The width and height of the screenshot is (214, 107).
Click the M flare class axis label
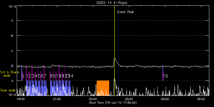coord(12,36)
